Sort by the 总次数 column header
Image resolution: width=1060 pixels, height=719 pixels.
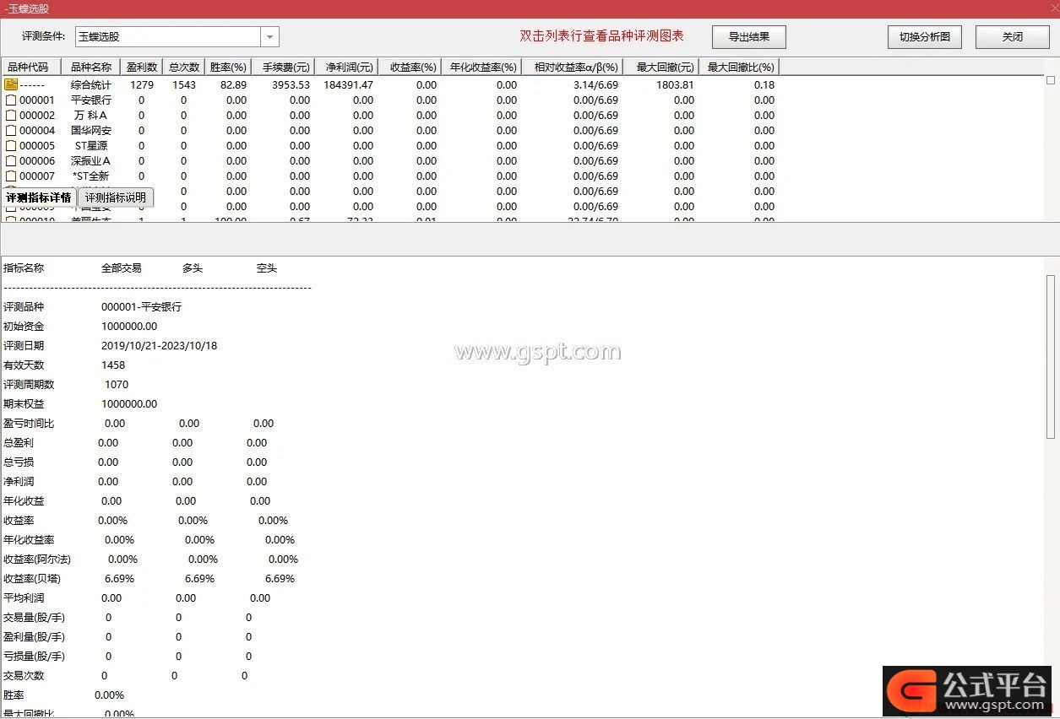tap(183, 67)
